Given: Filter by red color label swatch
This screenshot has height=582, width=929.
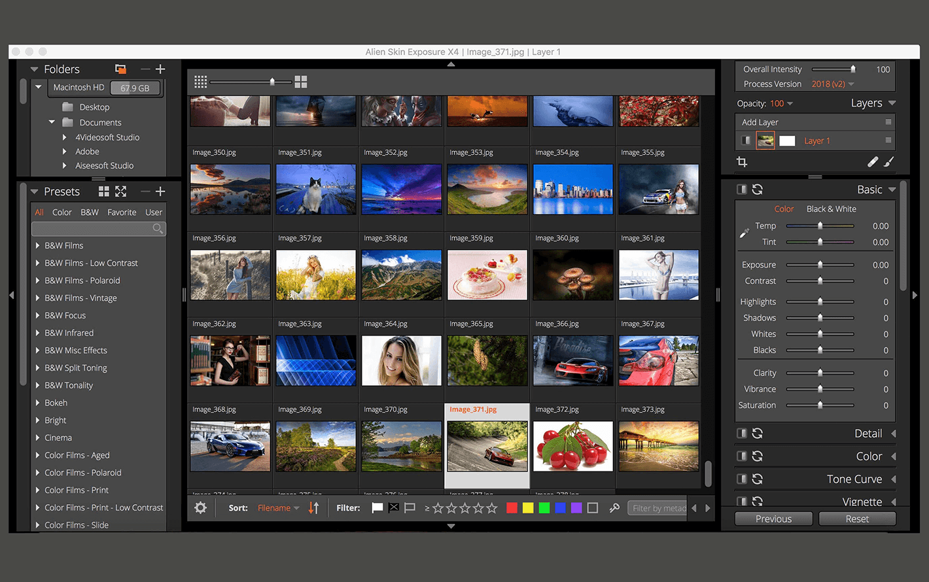Looking at the screenshot, I should (512, 508).
